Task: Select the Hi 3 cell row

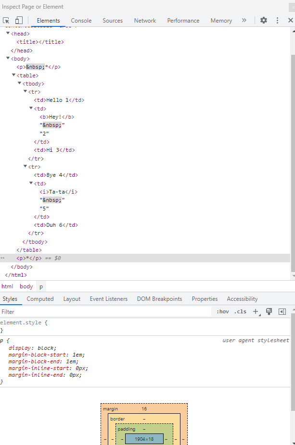Action: point(54,150)
